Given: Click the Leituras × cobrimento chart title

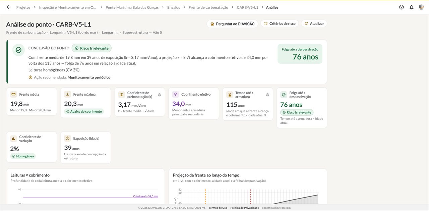Looking at the screenshot, I should pos(30,175).
